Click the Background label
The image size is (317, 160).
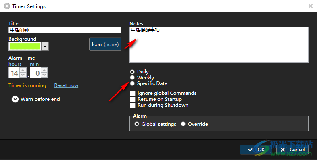pos(22,39)
